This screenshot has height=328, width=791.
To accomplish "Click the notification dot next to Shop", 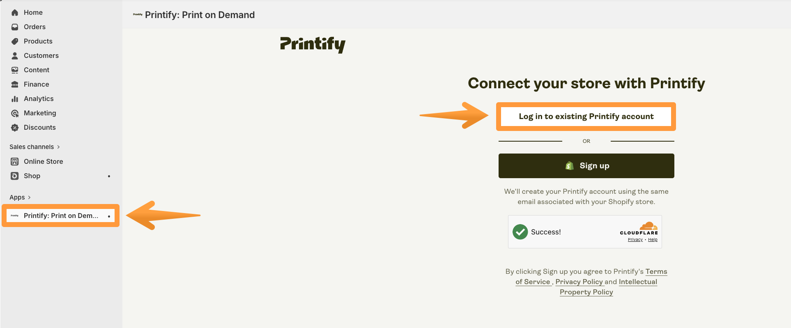I will click(x=109, y=176).
